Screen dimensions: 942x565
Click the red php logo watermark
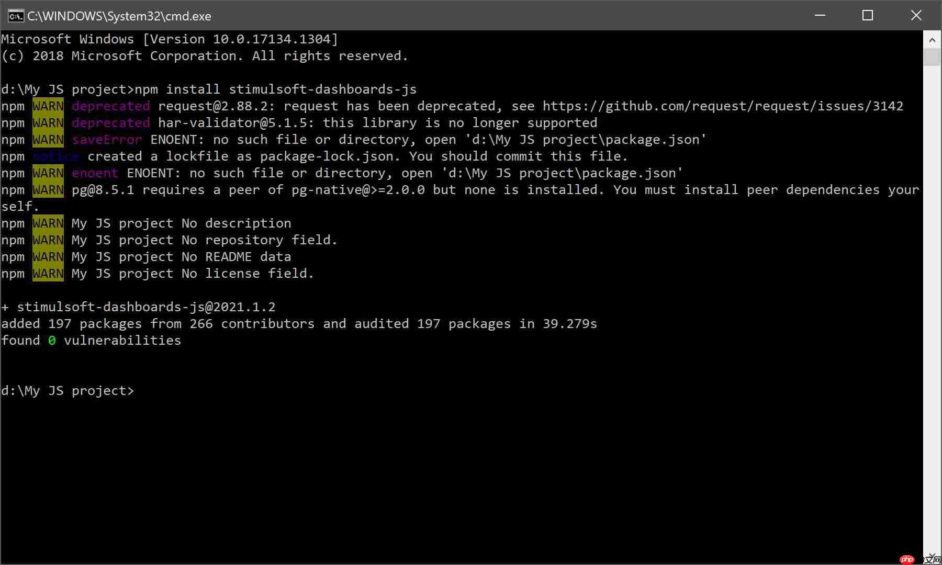coord(907,559)
